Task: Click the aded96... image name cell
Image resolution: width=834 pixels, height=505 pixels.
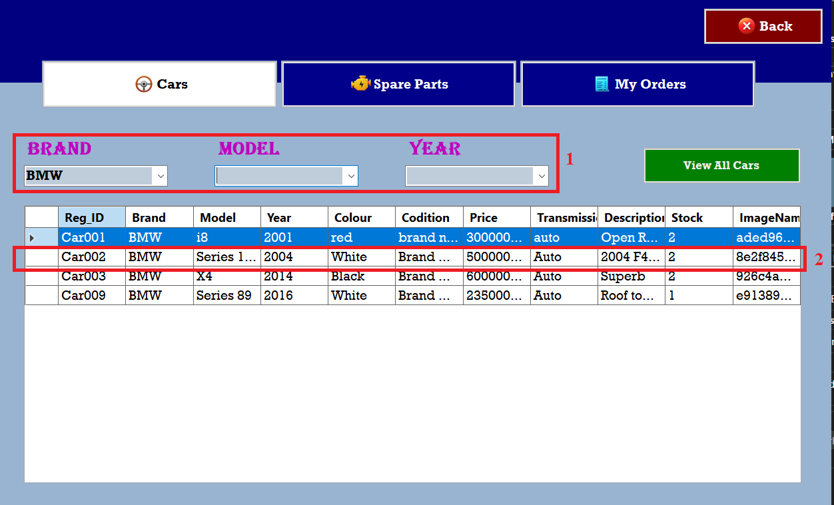Action: 767,238
